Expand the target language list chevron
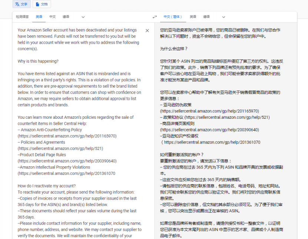The image size is (308, 239). [223, 17]
